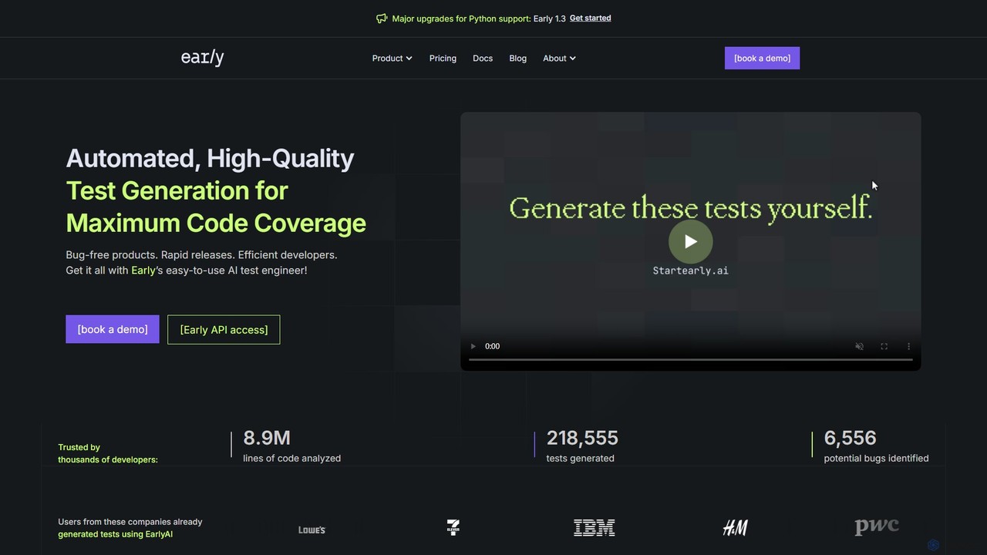
Task: Click the Early logo in the header
Action: (202, 58)
